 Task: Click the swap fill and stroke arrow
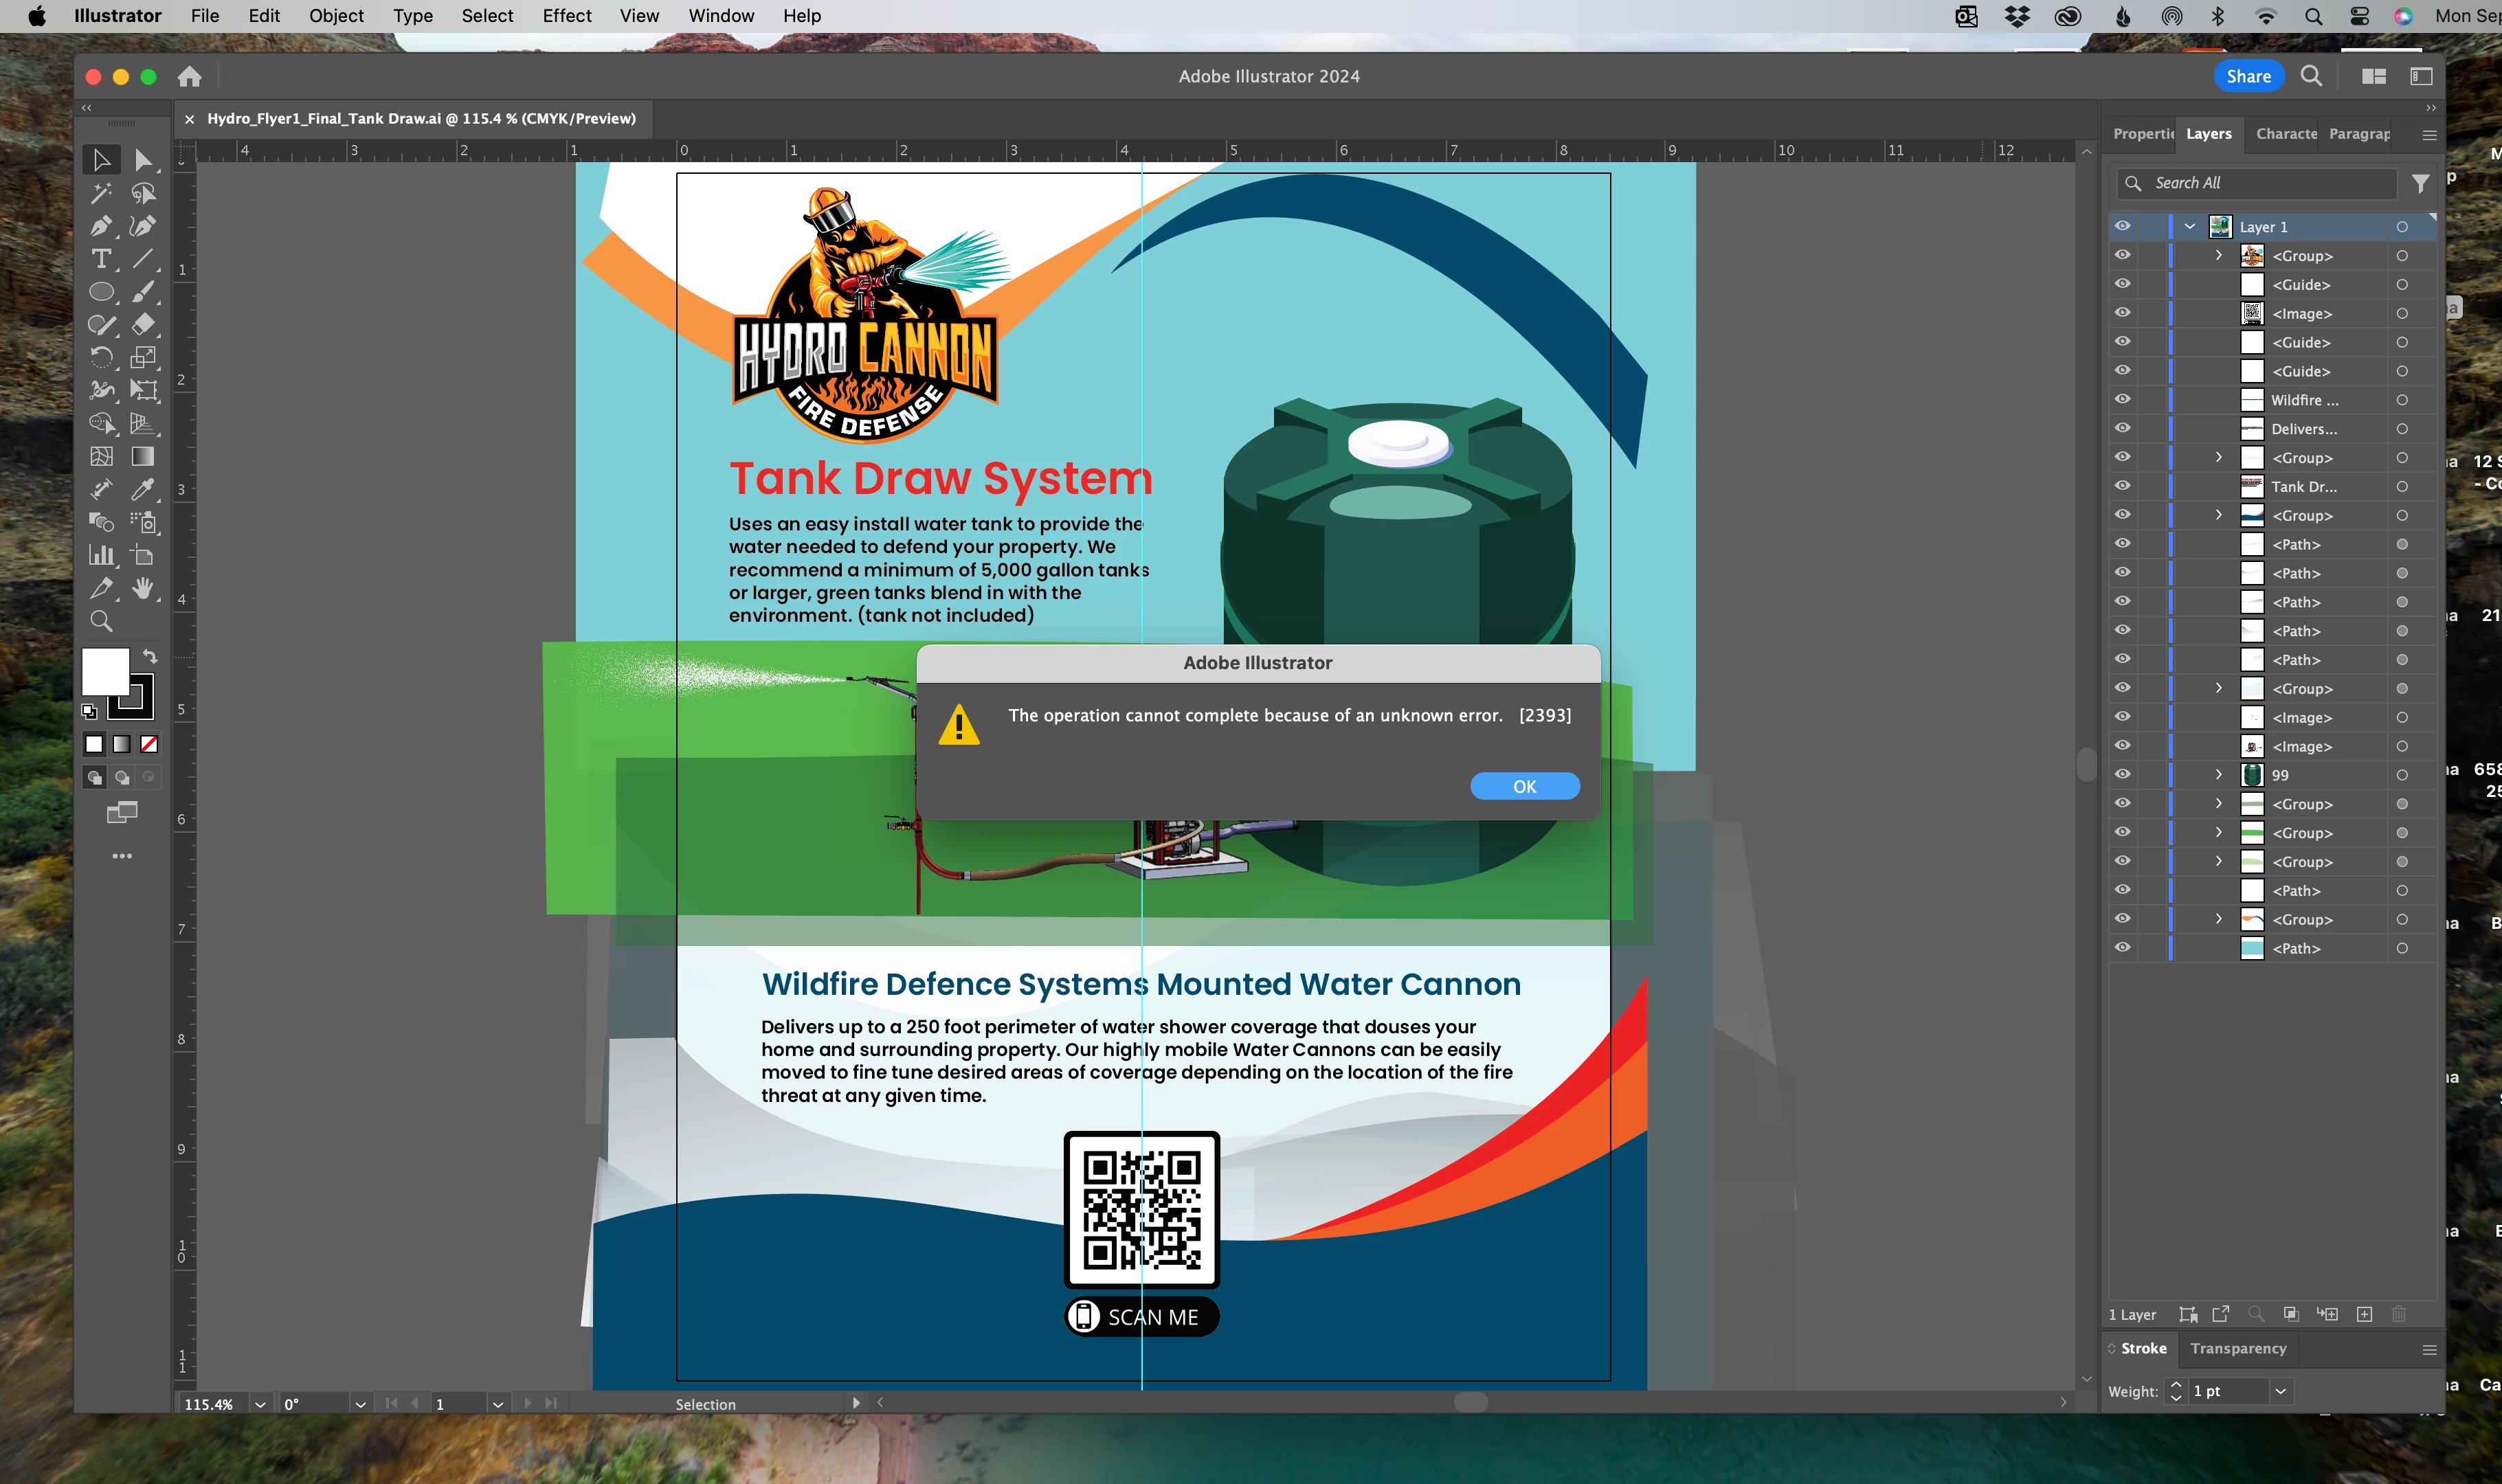[150, 656]
